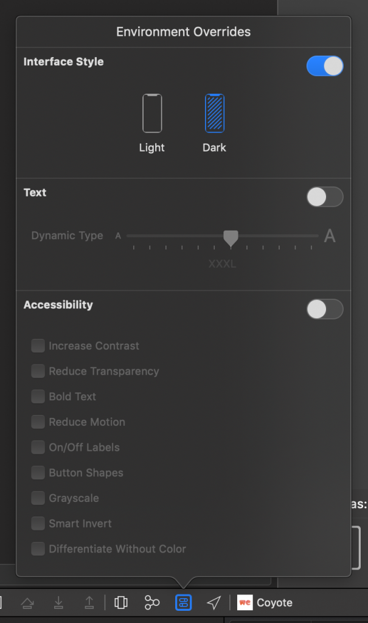Turn off the Interface Style switch
This screenshot has height=623, width=368.
325,66
